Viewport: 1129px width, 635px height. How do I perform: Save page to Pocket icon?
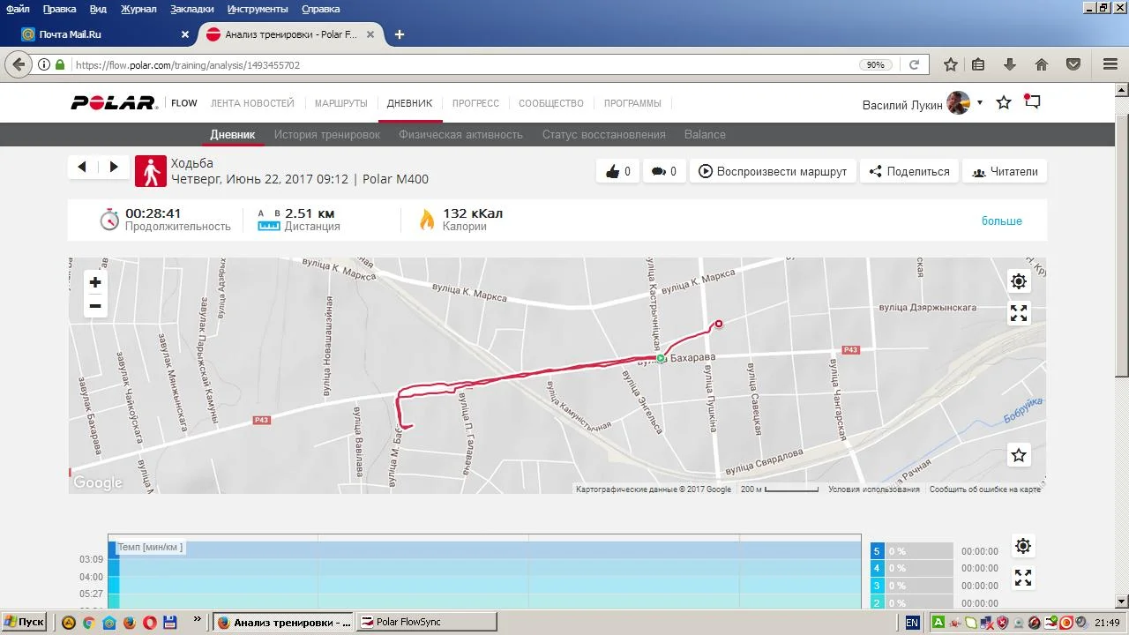pos(1073,64)
